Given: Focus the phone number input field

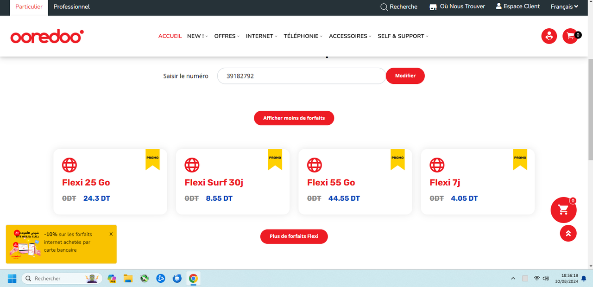Looking at the screenshot, I should [302, 76].
